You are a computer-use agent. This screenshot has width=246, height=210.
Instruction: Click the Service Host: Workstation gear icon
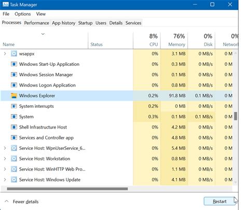(14, 159)
